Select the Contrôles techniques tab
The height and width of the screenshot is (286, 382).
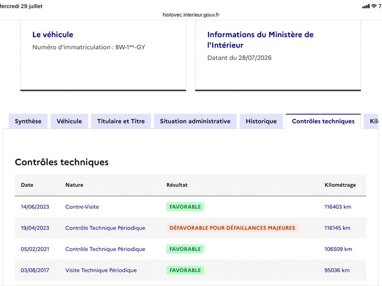tap(323, 121)
